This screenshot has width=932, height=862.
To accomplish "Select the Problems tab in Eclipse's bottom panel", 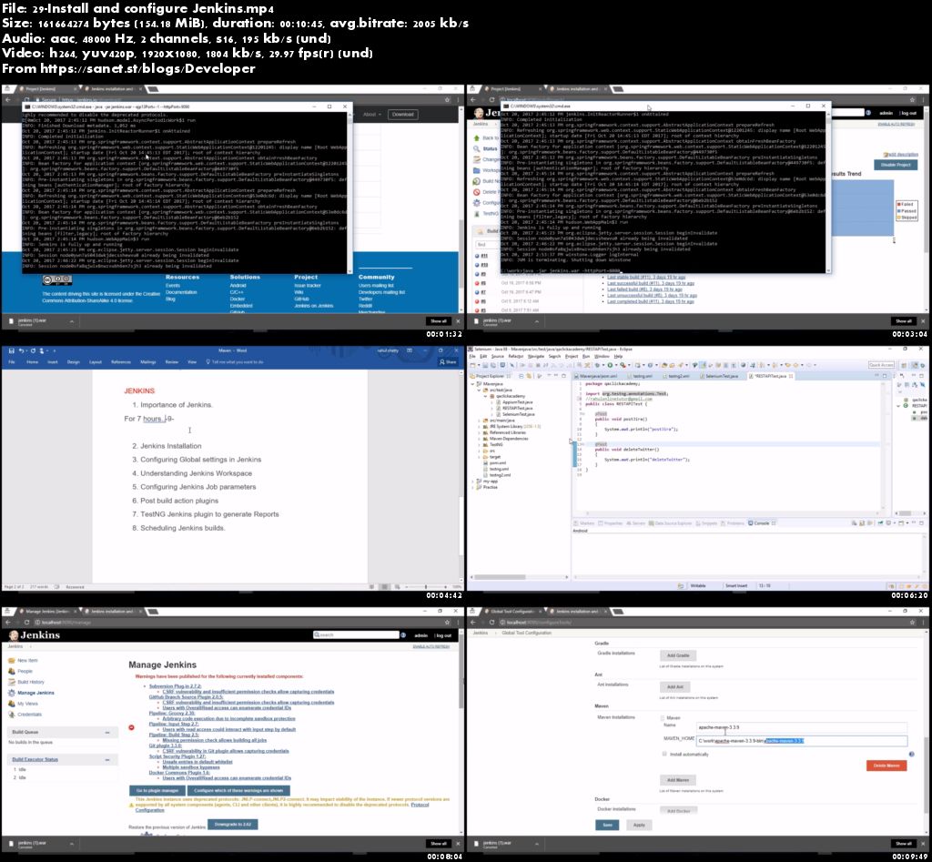I will pyautogui.click(x=734, y=523).
